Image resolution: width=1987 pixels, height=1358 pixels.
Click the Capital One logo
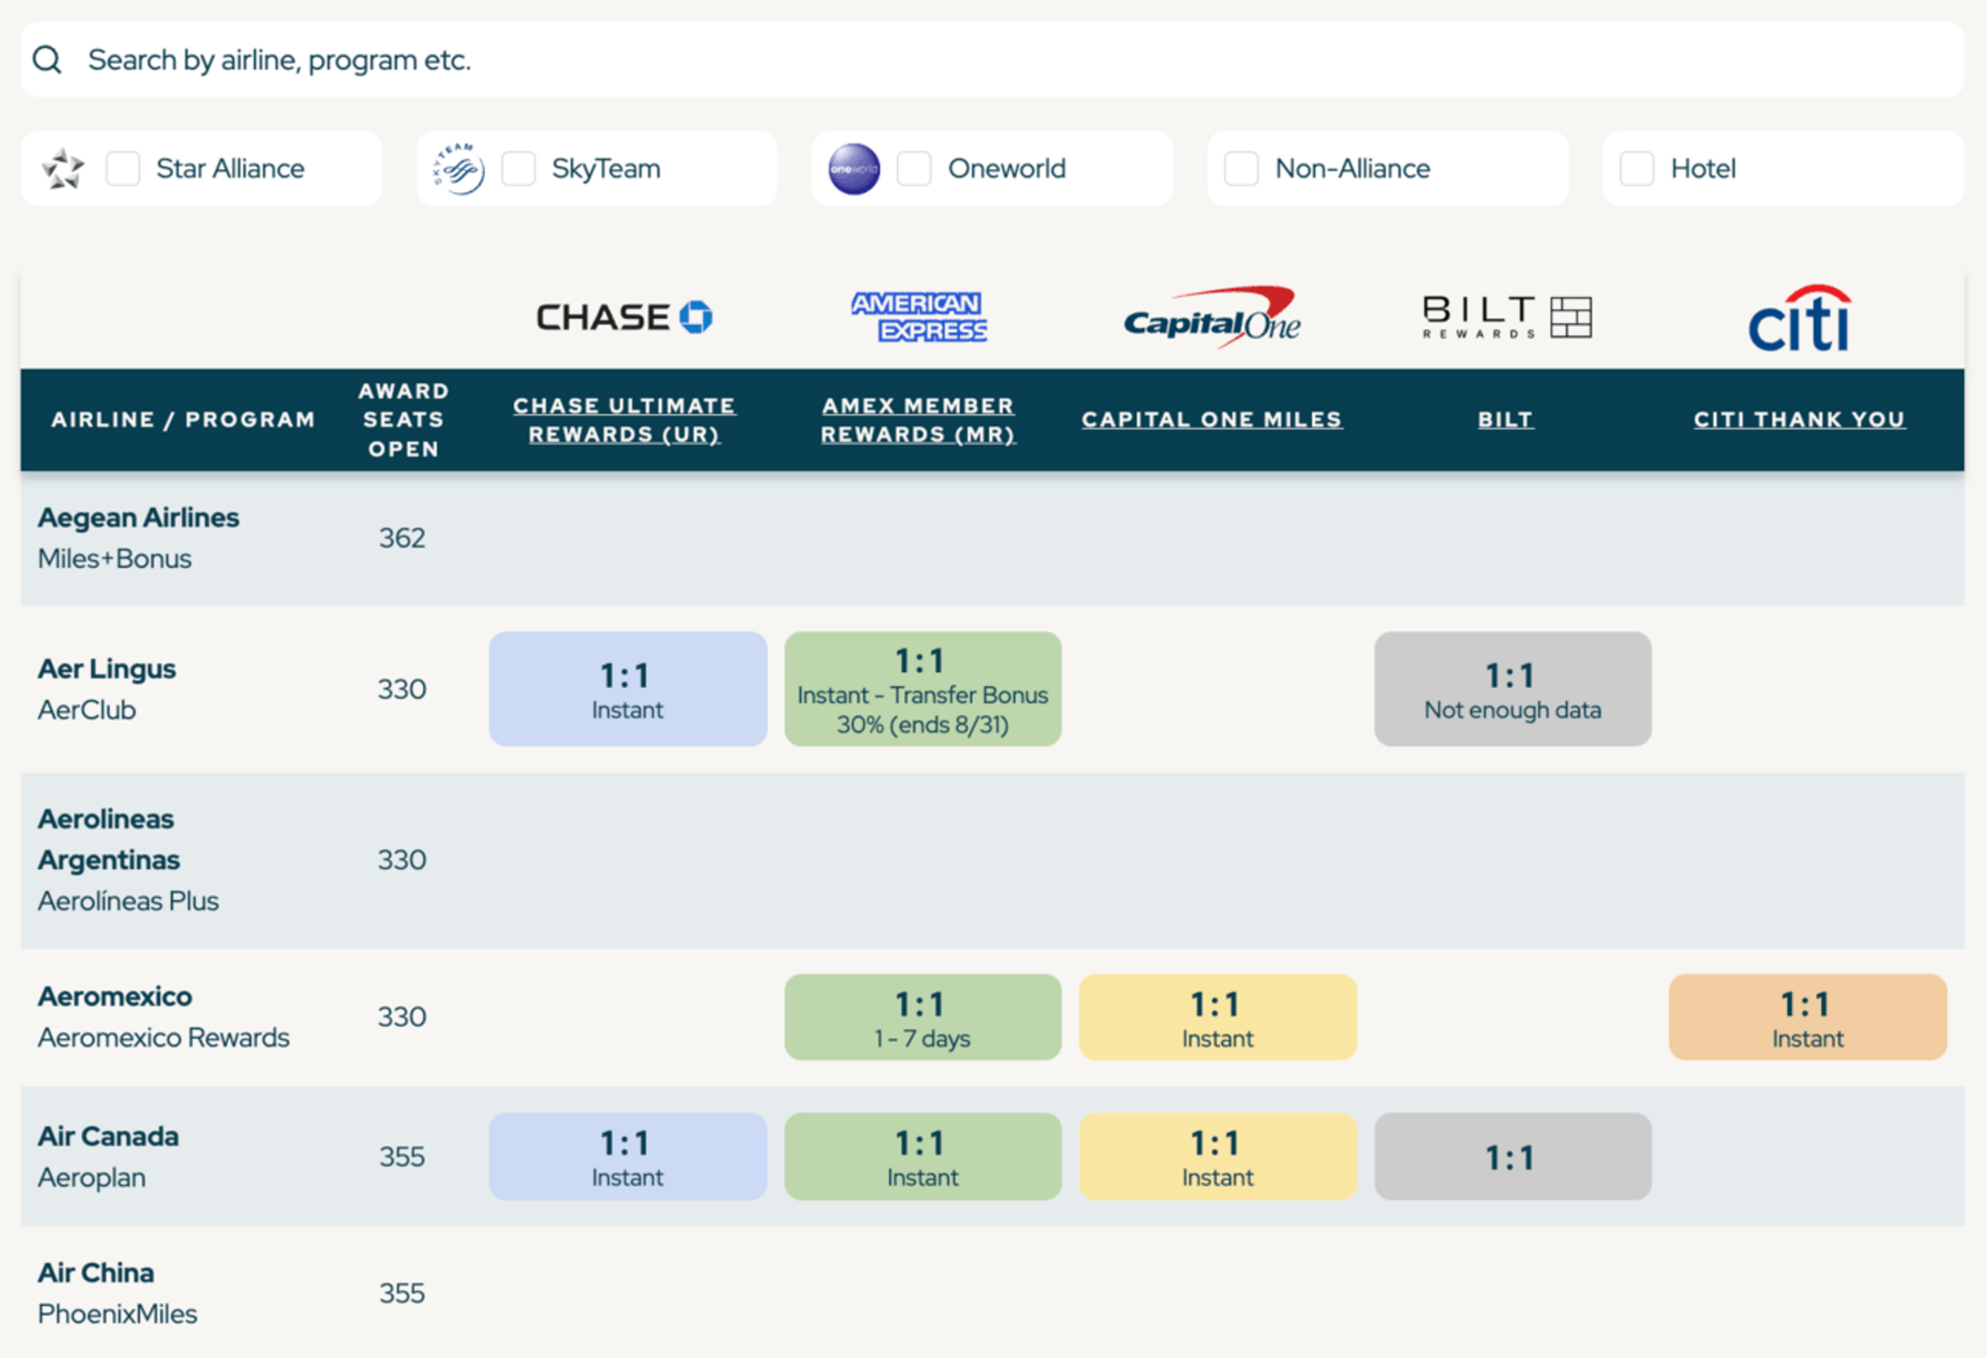pos(1211,317)
